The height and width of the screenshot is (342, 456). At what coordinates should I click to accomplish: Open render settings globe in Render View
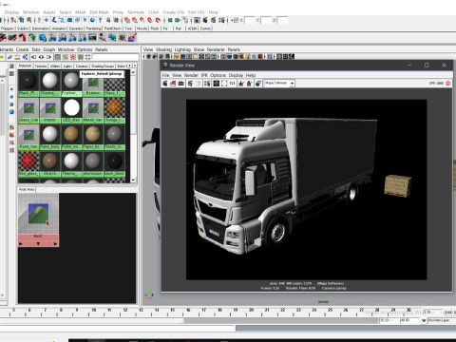click(x=258, y=84)
